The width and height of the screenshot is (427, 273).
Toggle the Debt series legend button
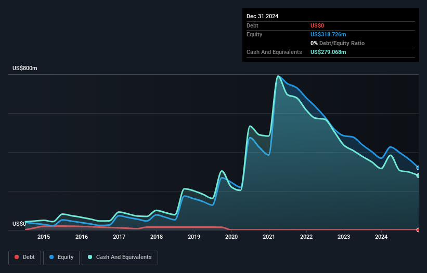[24, 257]
